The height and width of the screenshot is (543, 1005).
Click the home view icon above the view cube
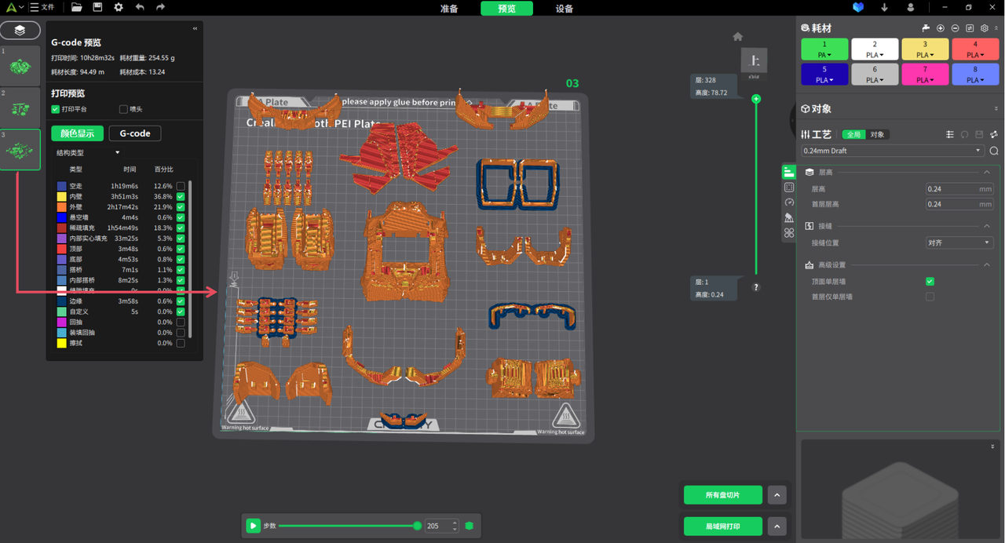click(x=737, y=37)
